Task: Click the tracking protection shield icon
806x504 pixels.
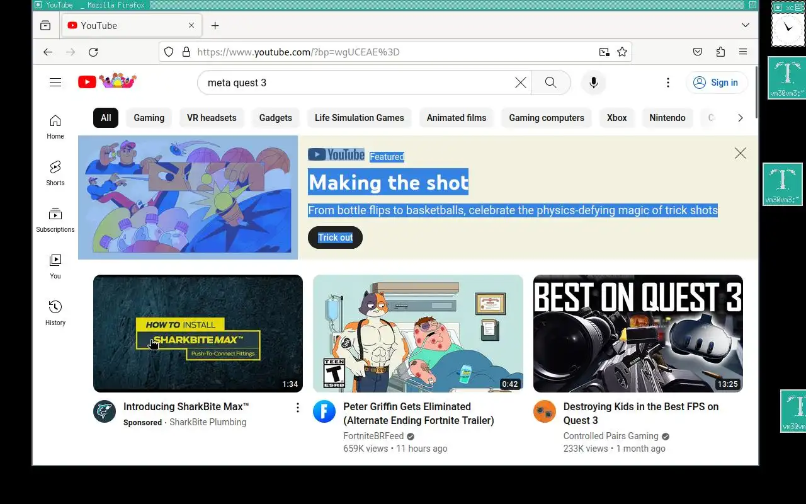Action: [x=169, y=52]
